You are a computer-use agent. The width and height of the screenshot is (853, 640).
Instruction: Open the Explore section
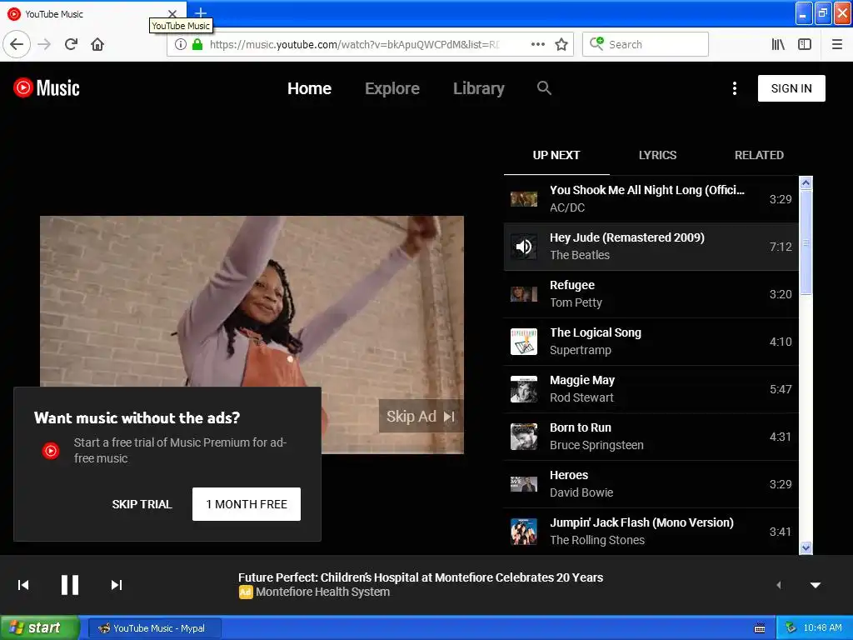[x=392, y=88]
